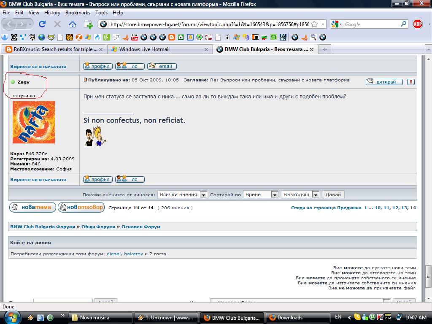The image size is (432, 324).
Task: Open the orange Z bookmark icon
Action: 79,37
